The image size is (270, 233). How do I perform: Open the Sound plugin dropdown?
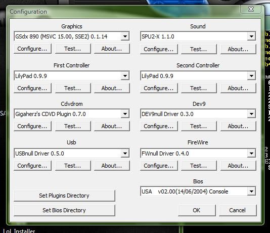[x=251, y=36]
